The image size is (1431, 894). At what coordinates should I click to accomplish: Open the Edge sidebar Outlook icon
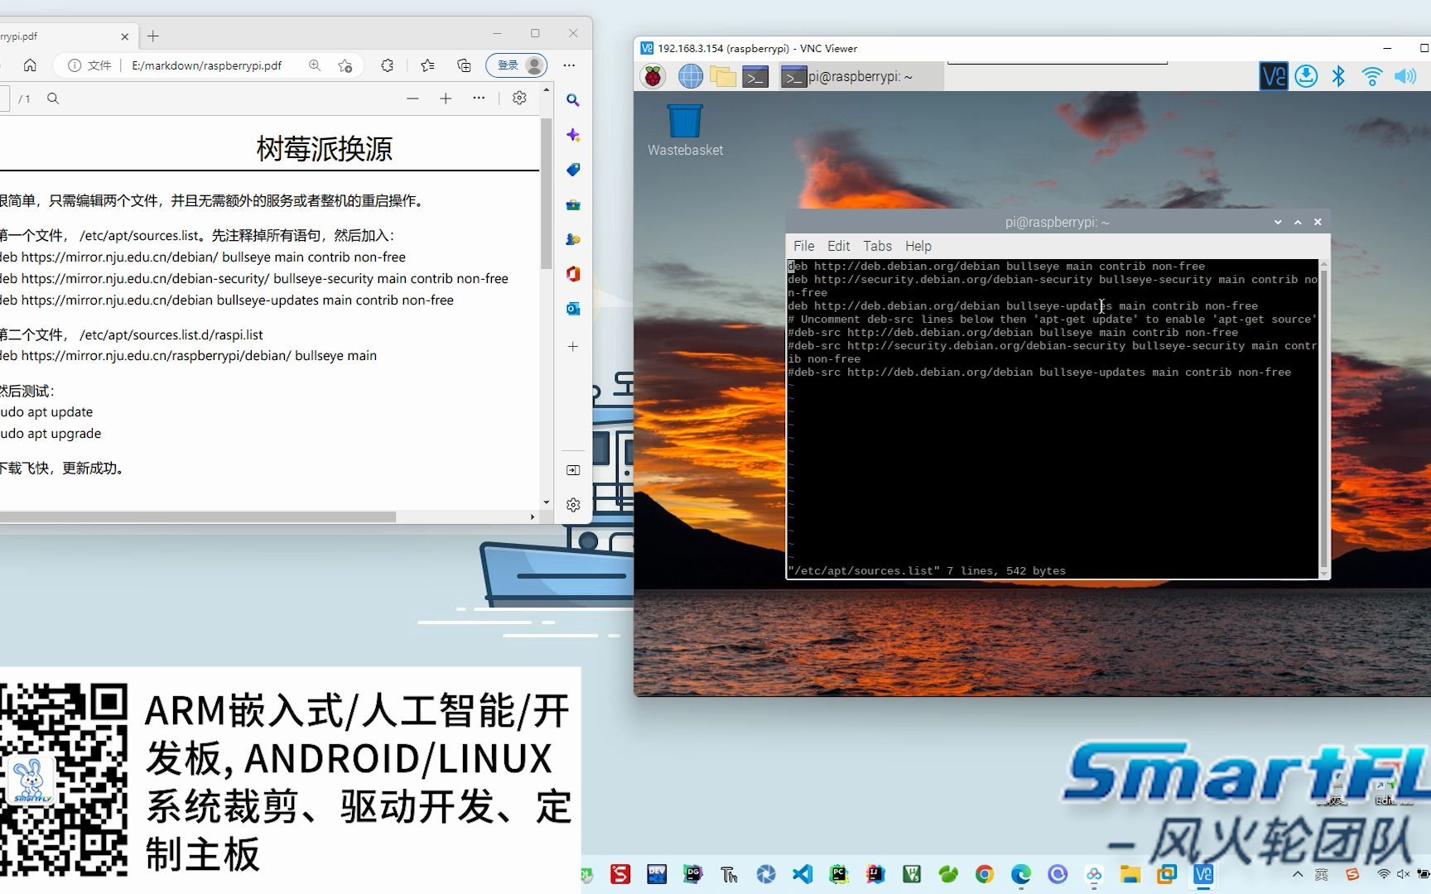pos(573,309)
